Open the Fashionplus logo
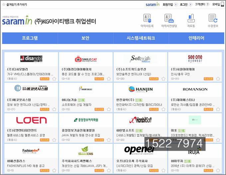226x175 pixels. tap(31, 151)
